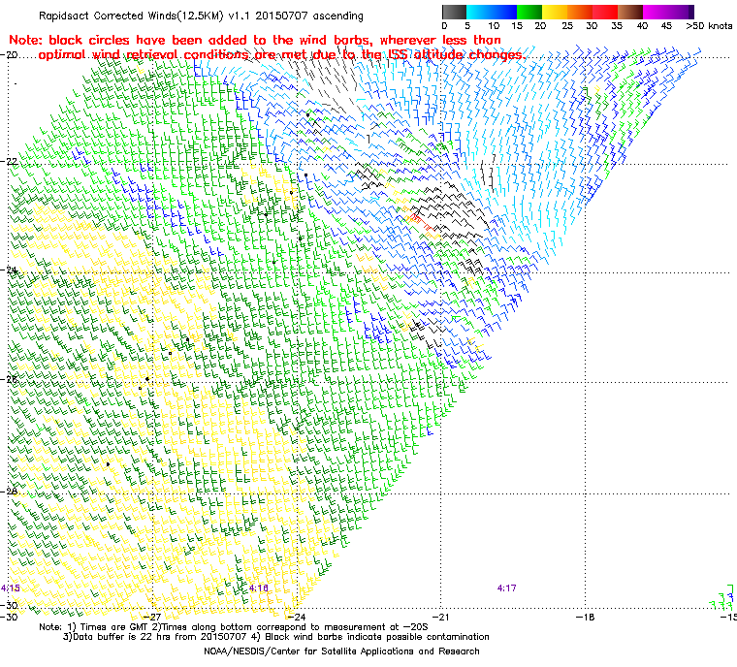The width and height of the screenshot is (737, 667).
Task: Click the legend label '25'
Action: click(x=567, y=26)
